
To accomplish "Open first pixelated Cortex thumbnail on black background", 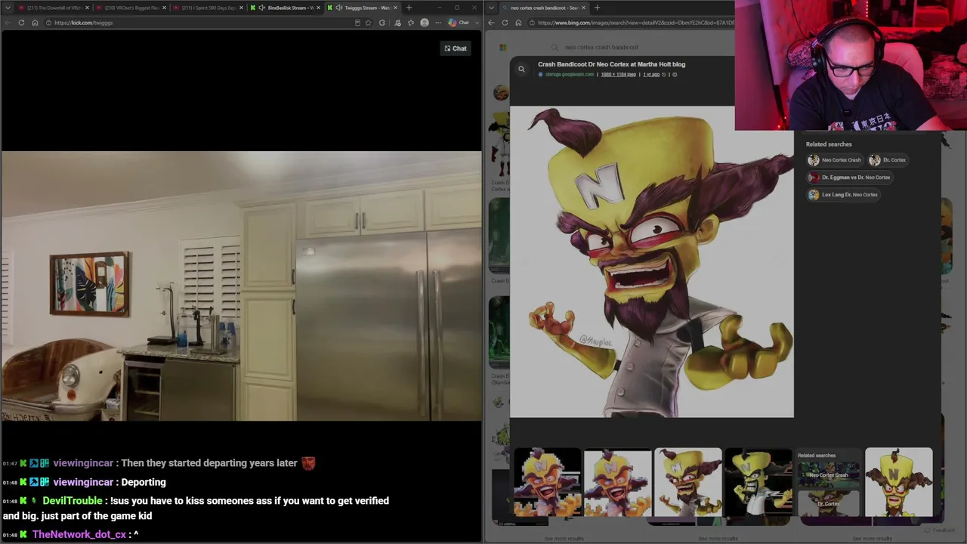I will (x=547, y=483).
